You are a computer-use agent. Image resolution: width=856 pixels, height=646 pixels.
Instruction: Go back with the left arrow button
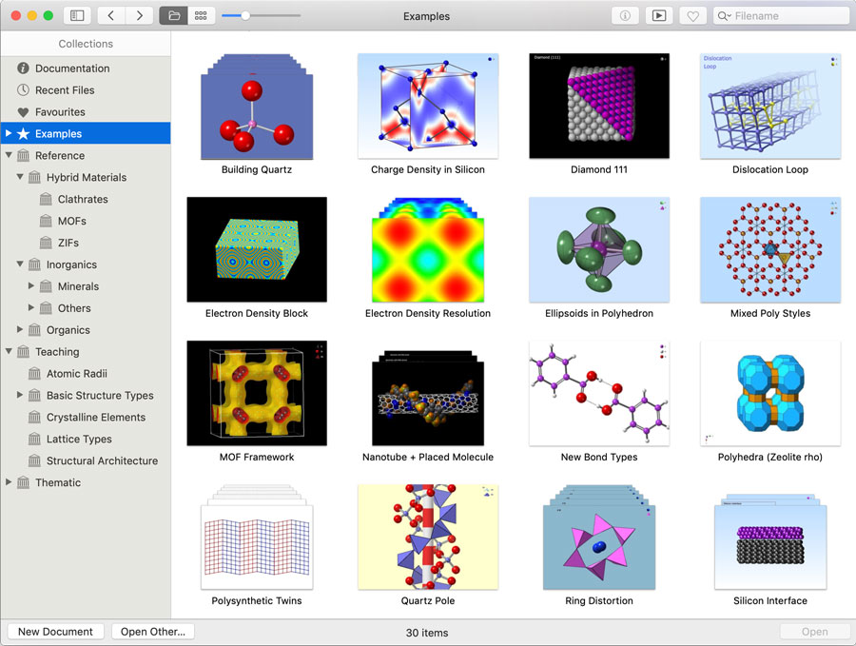tap(111, 15)
